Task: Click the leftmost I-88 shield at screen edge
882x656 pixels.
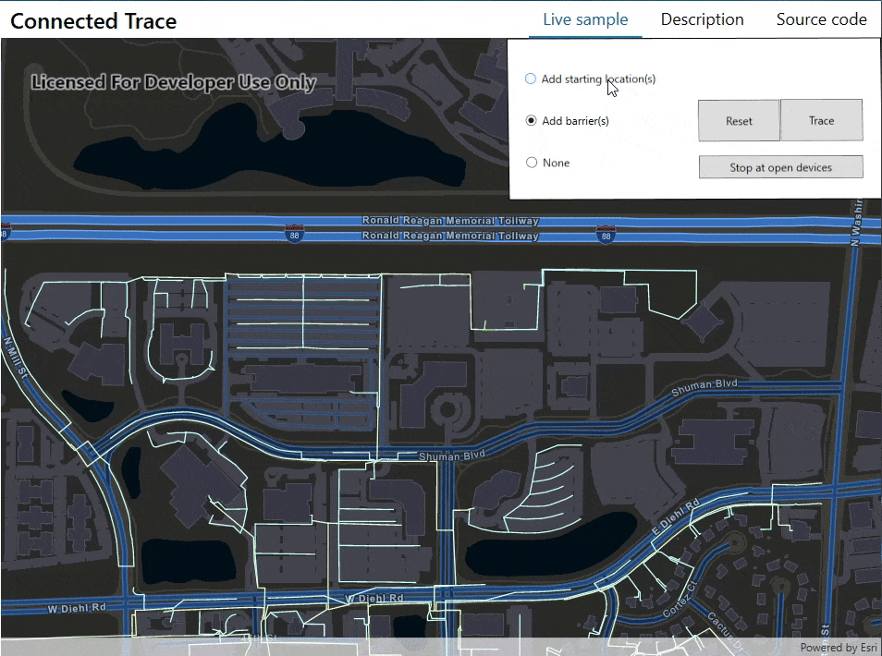Action: point(7,232)
